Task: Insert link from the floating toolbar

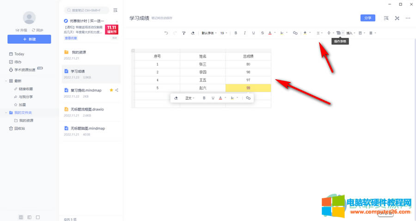Action: coord(248,98)
